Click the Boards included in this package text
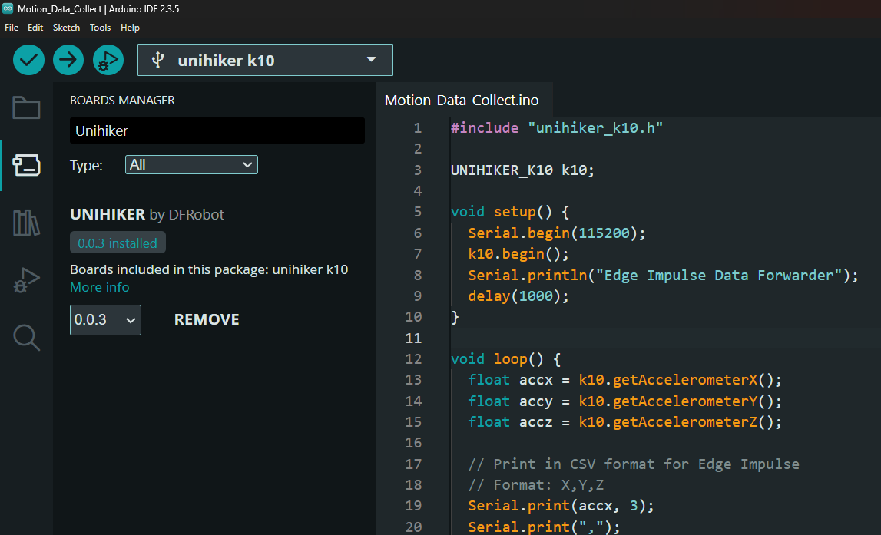Screen dimensions: 881x535 pyautogui.click(x=209, y=269)
